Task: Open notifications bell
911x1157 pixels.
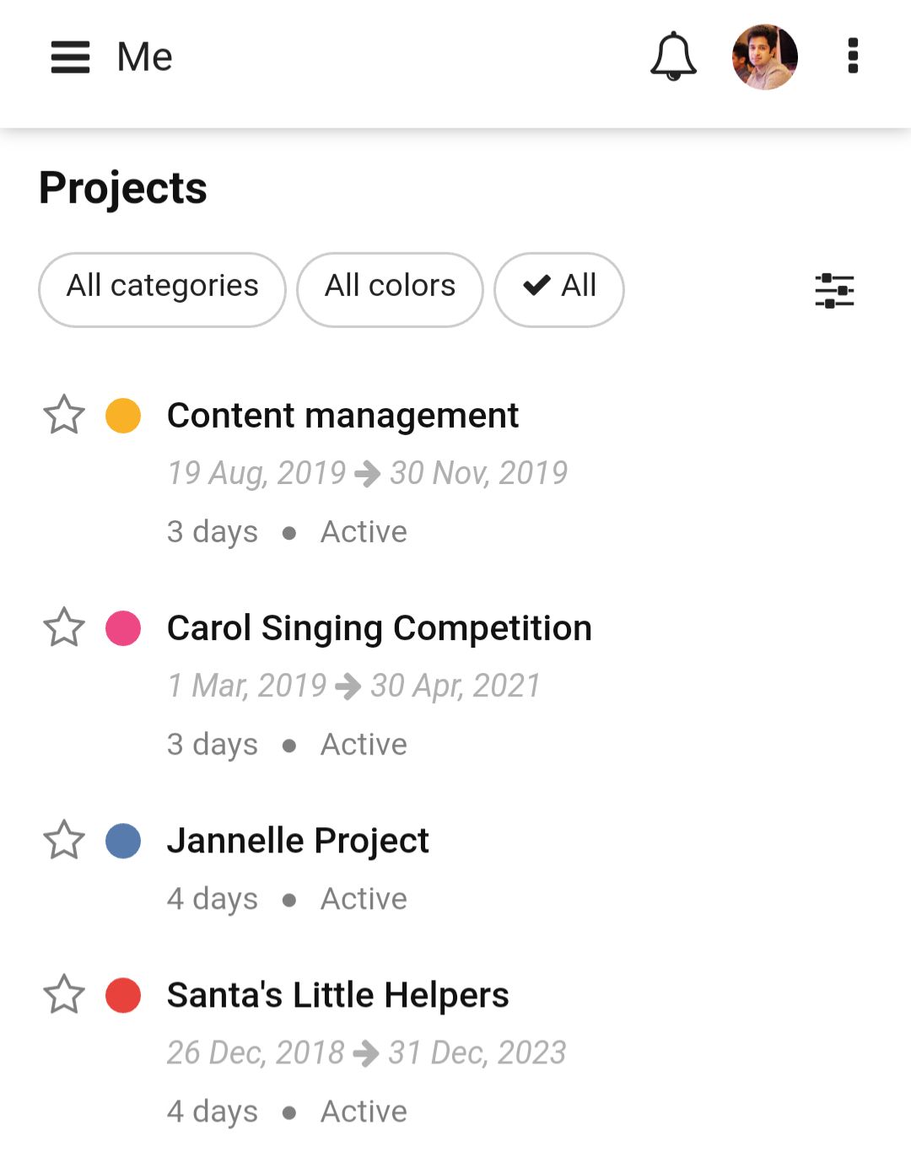Action: (673, 57)
